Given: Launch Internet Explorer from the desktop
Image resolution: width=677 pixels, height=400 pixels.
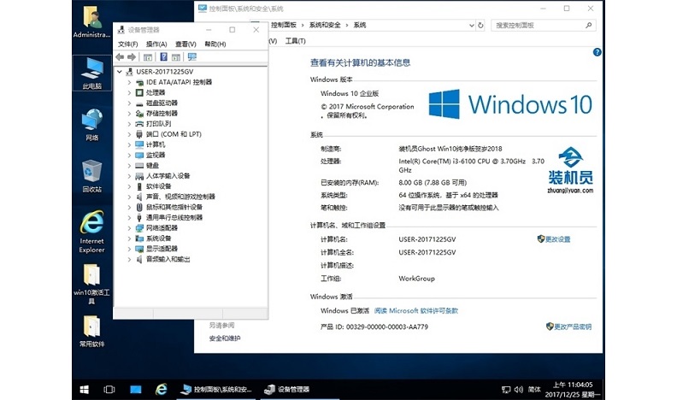Looking at the screenshot, I should (x=91, y=229).
